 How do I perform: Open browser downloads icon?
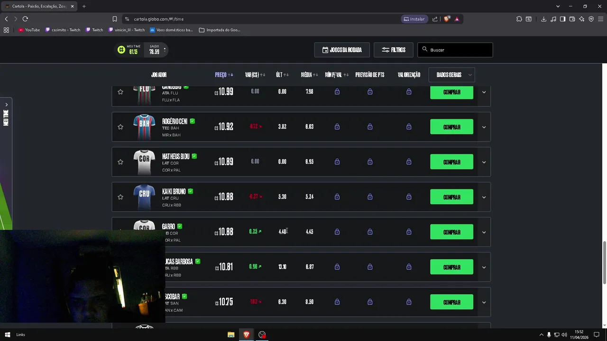543,19
